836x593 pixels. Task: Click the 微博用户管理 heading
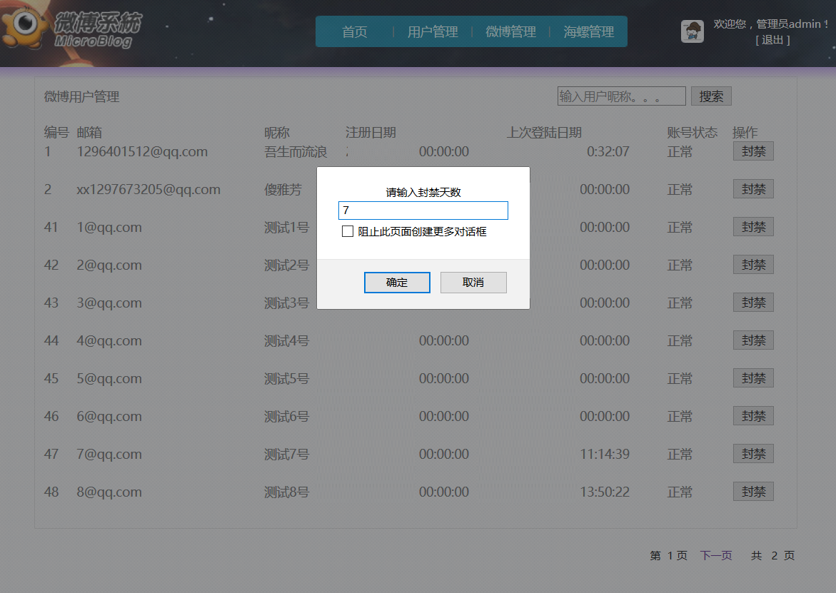tap(81, 97)
